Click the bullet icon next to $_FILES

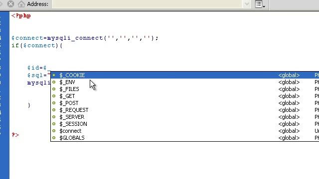click(x=54, y=89)
